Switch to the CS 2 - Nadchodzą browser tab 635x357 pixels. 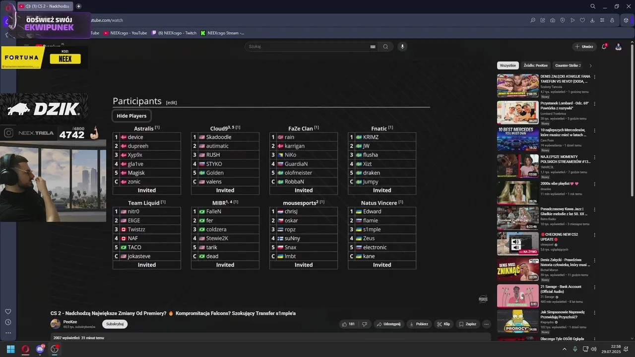pyautogui.click(x=45, y=6)
